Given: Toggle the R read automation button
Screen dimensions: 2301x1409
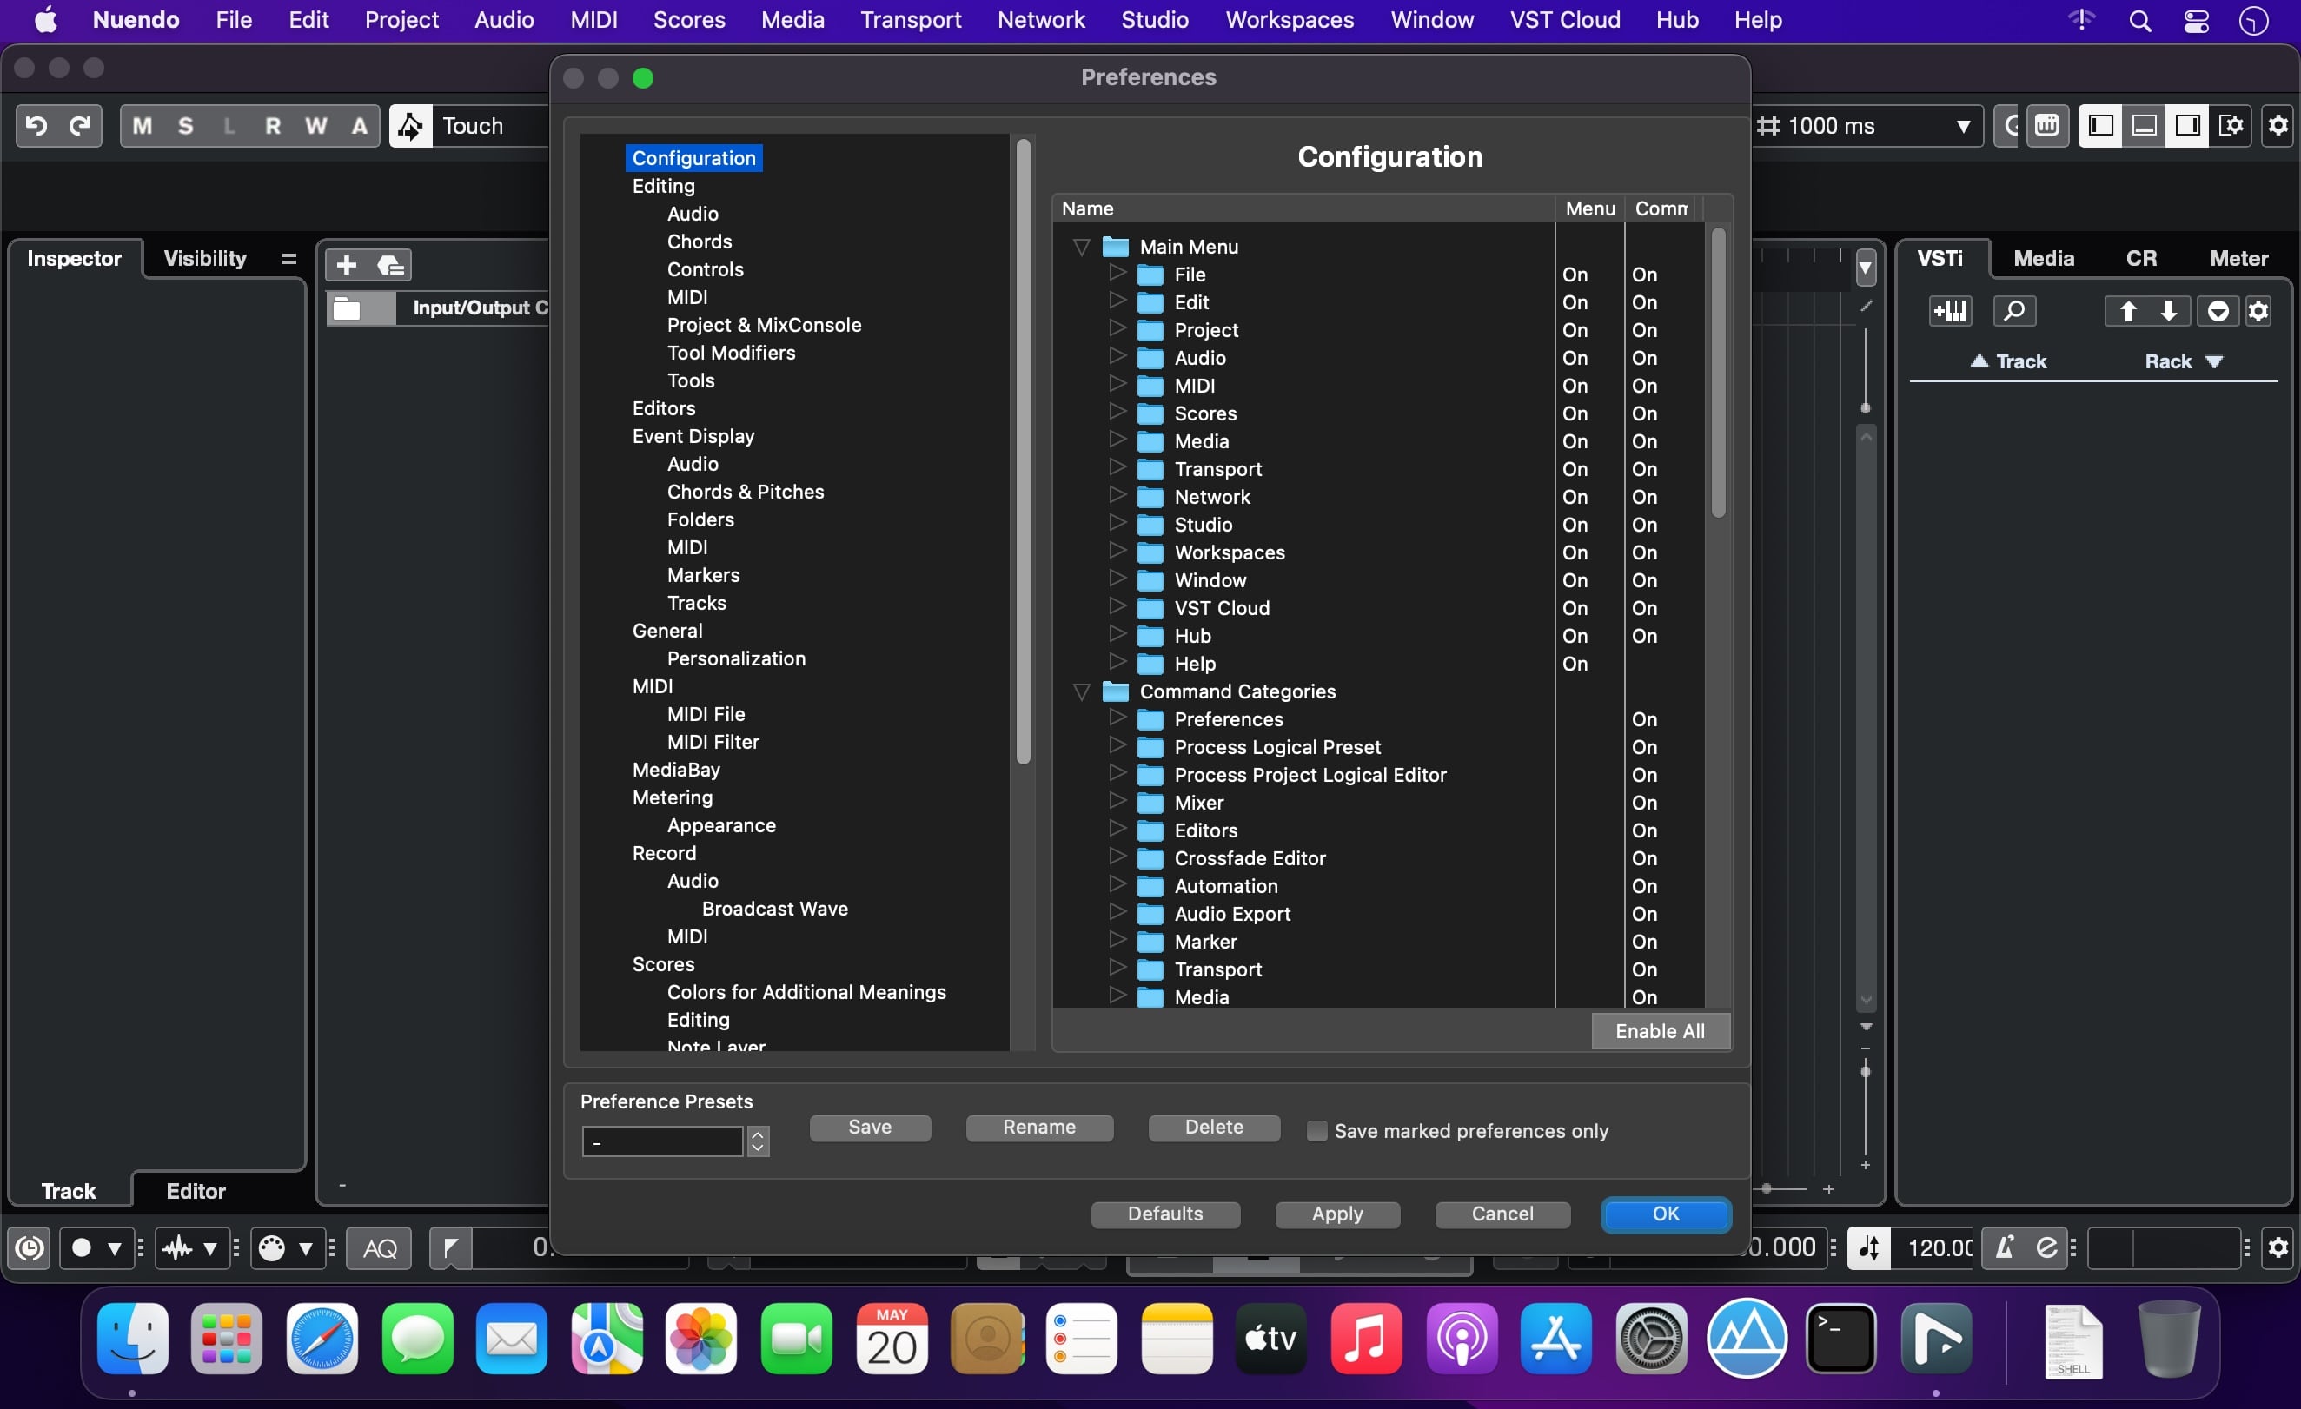Looking at the screenshot, I should pyautogui.click(x=273, y=126).
